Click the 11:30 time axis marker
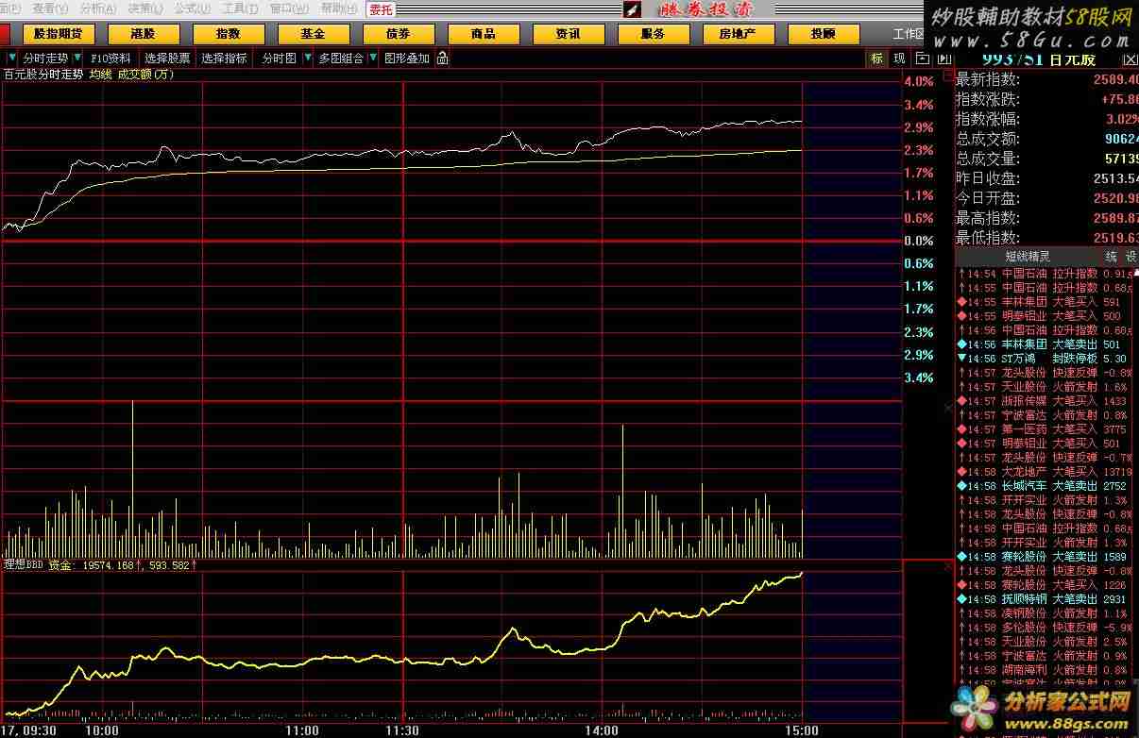 point(403,730)
